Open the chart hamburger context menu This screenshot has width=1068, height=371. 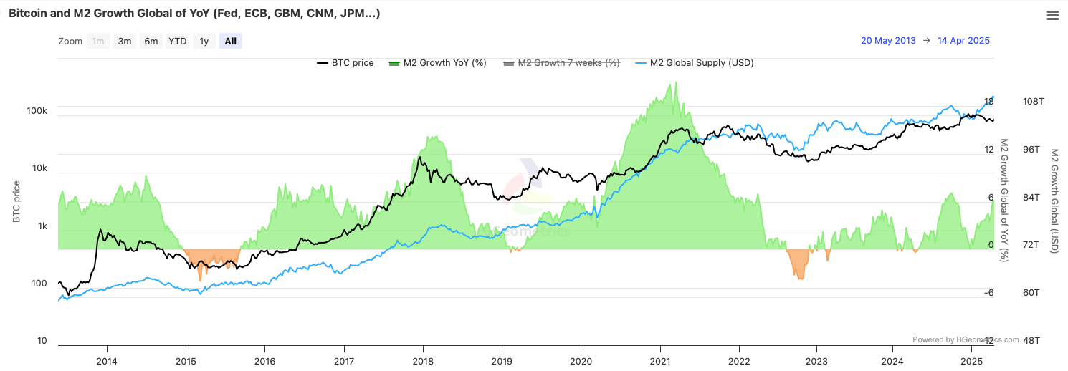click(1052, 16)
